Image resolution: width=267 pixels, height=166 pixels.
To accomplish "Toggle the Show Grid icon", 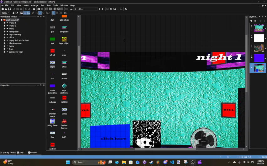I will 25,13.
